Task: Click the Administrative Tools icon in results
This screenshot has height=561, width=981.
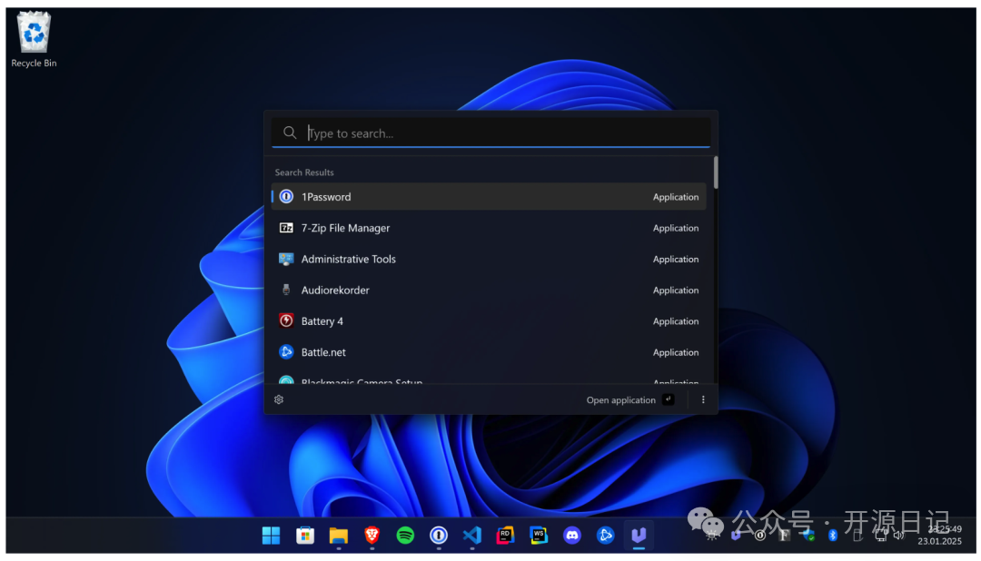Action: point(286,259)
